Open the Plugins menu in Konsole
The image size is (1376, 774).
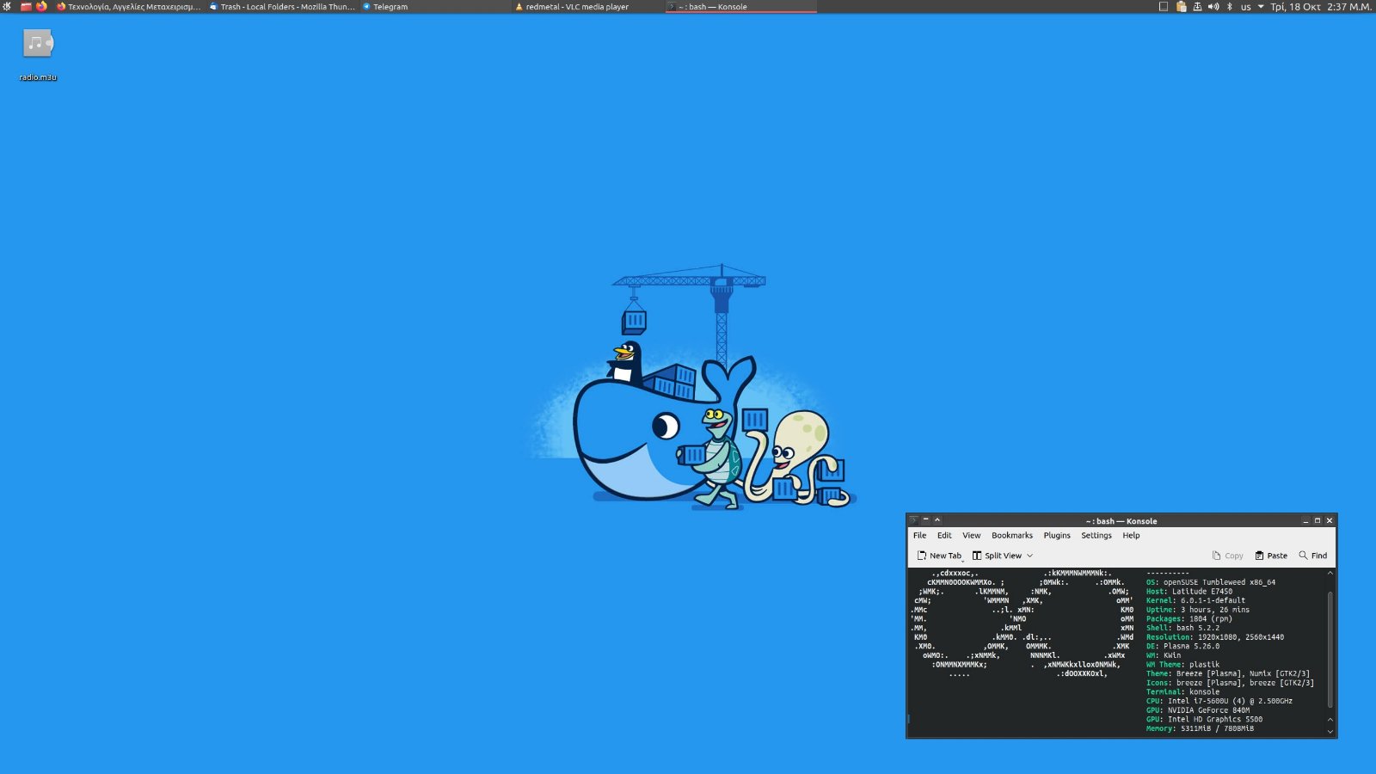1057,535
